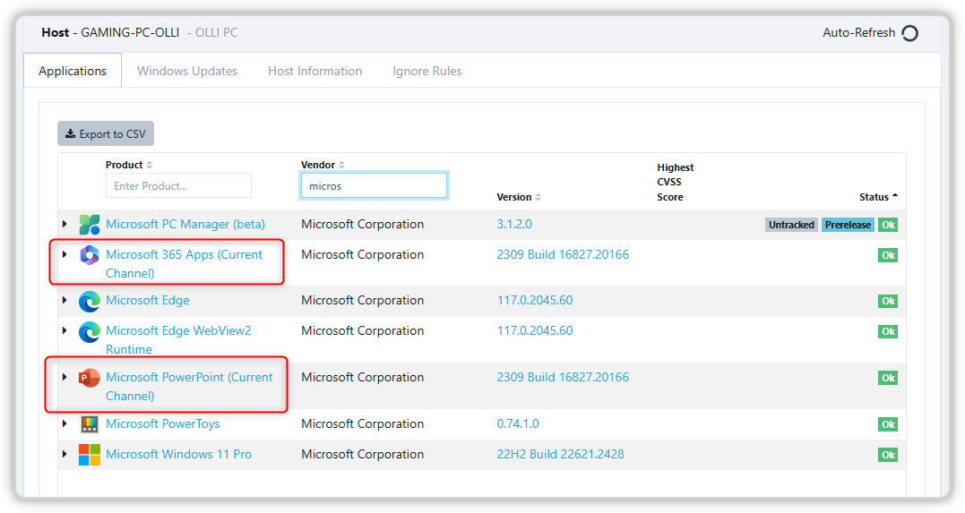Click Microsoft 365 Apps version 2309 Build link

(563, 254)
